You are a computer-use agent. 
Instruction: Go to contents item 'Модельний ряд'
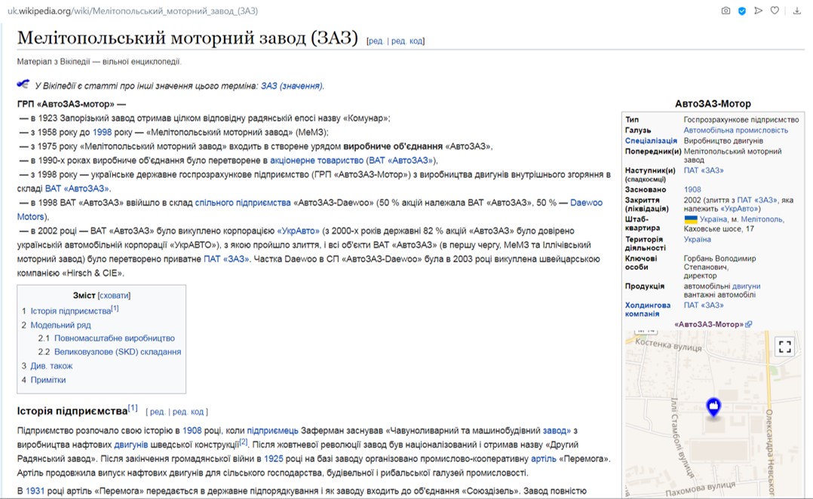pos(60,326)
